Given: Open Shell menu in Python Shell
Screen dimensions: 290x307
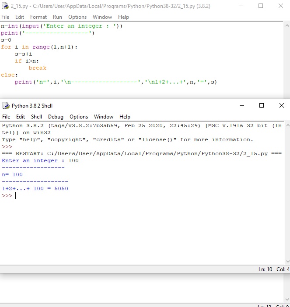Looking at the screenshot, I should (36, 117).
